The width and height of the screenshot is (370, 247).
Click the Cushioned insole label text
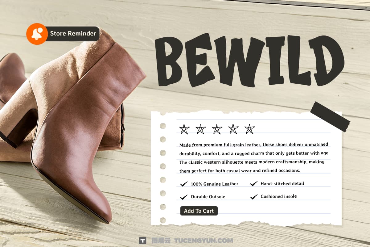click(279, 196)
